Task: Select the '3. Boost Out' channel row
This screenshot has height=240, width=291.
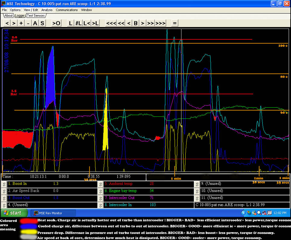Action: 52,198
